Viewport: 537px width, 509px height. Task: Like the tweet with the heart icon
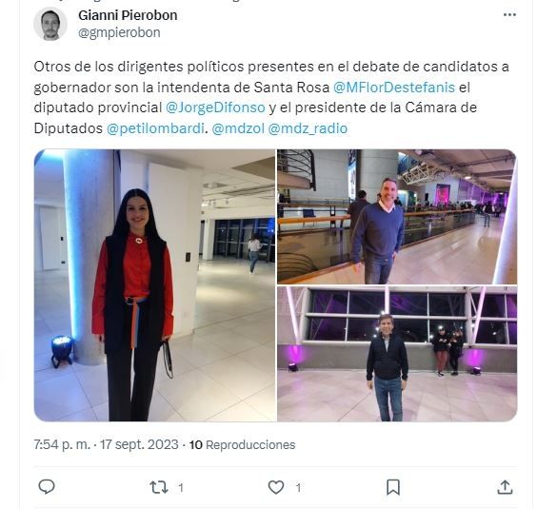[276, 487]
